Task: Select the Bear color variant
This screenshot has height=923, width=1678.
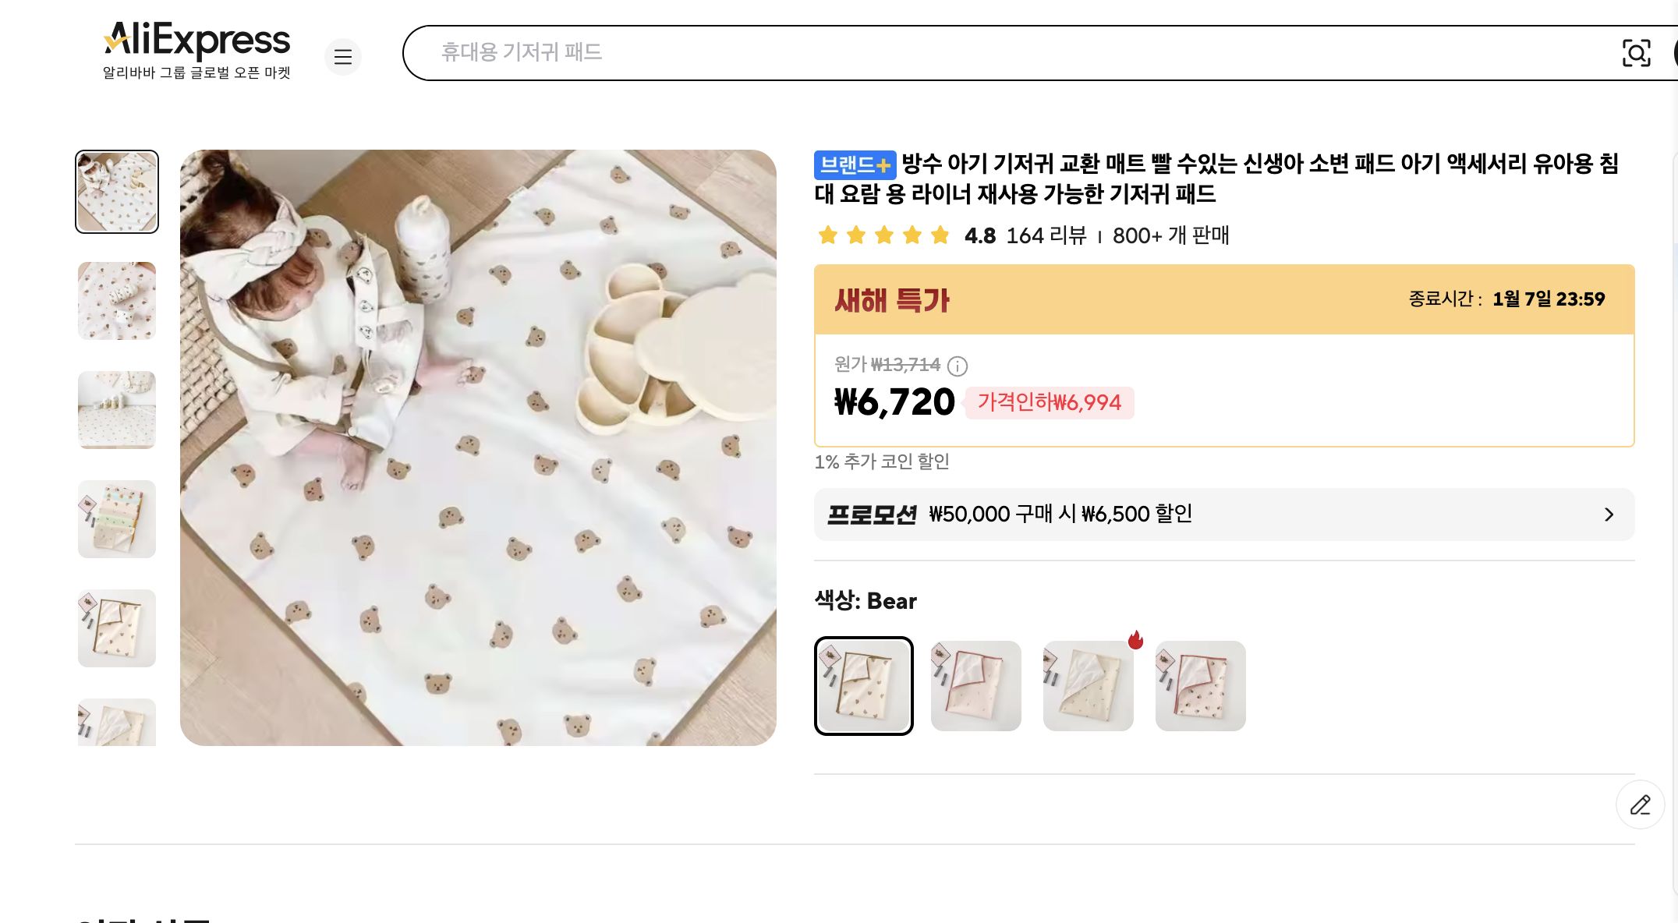Action: (863, 686)
